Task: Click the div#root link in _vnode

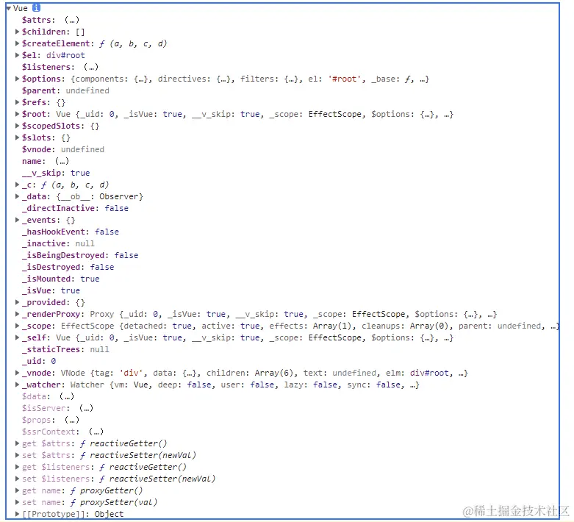Action: coord(429,373)
